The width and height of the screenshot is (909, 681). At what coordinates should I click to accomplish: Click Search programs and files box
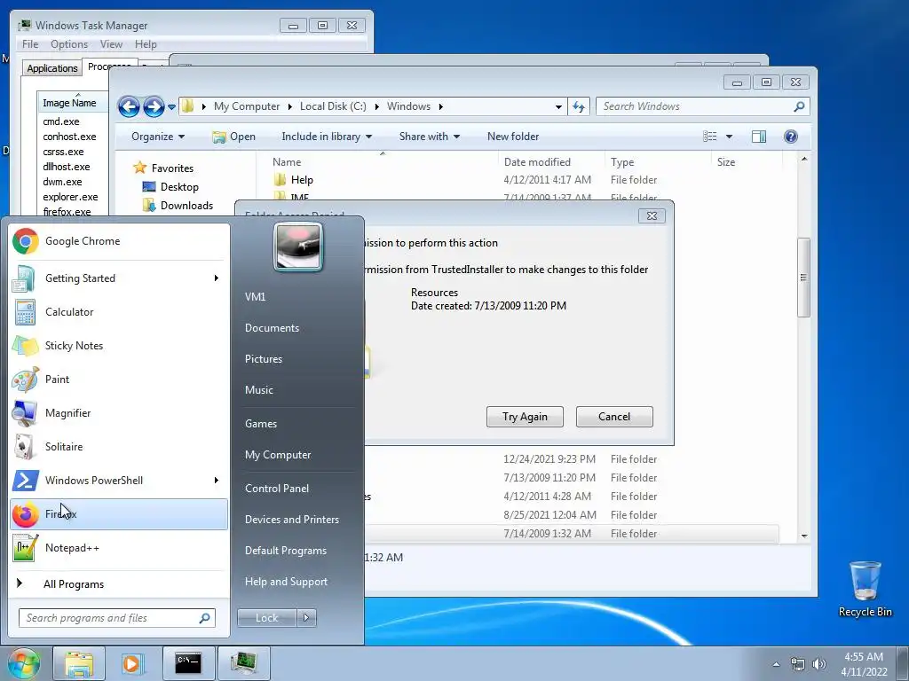(117, 618)
